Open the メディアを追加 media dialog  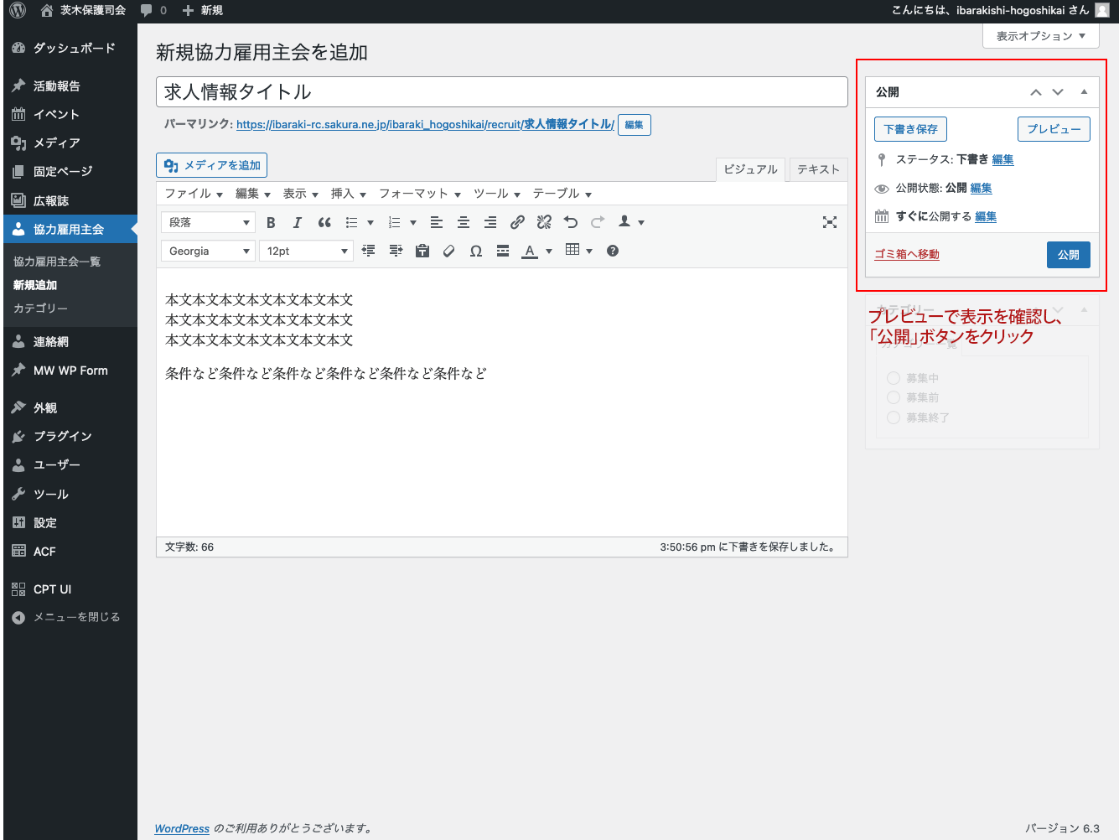pyautogui.click(x=211, y=164)
